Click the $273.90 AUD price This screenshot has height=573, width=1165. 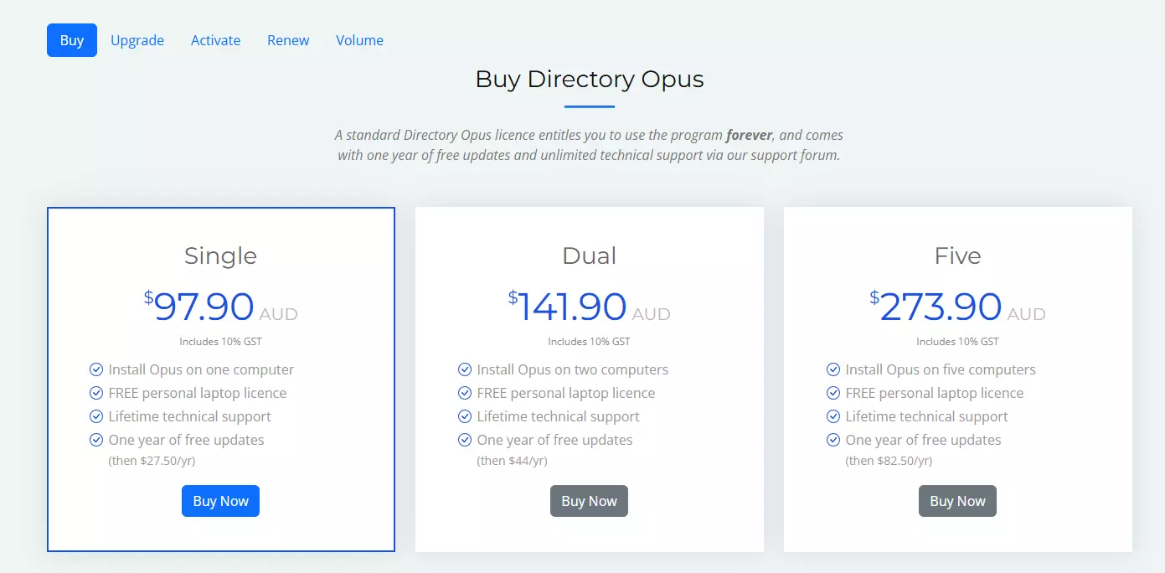pyautogui.click(x=957, y=307)
